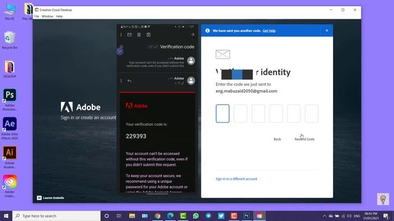The width and height of the screenshot is (394, 221).
Task: Switch the ENG input language indicator
Action: tap(357, 215)
